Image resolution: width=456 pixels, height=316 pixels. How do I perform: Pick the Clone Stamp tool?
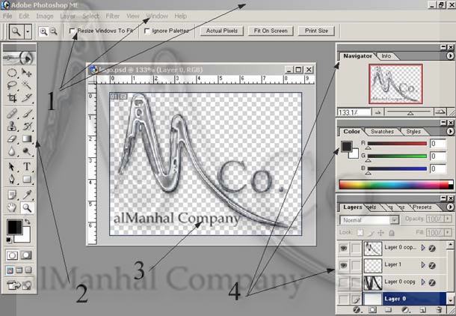[x=12, y=126]
